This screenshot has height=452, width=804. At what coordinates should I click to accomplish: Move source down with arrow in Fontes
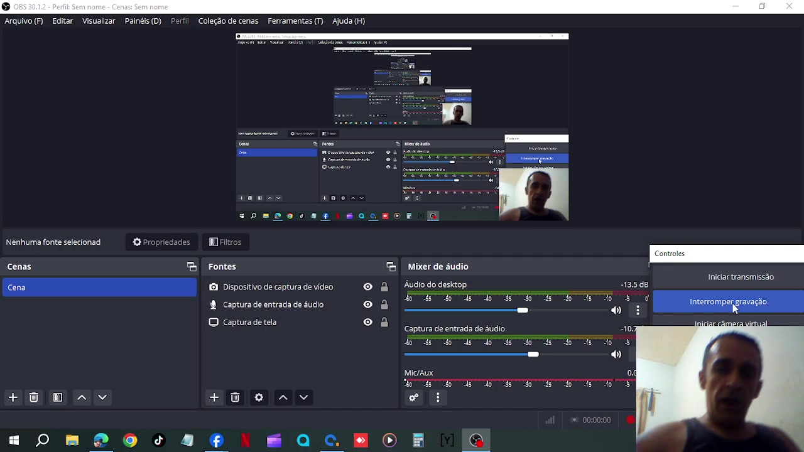[303, 397]
